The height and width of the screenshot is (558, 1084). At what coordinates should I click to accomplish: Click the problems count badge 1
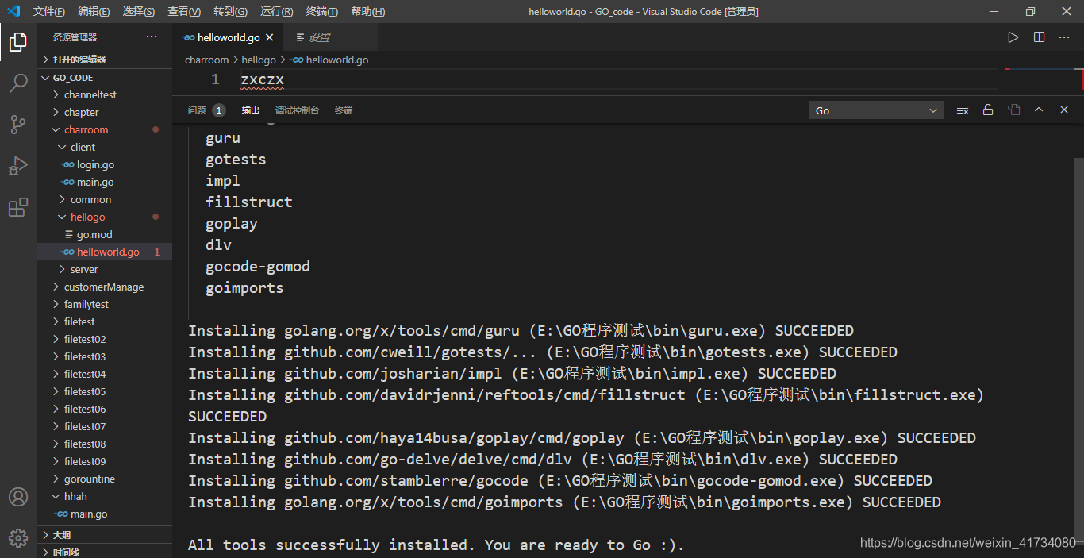tap(219, 110)
